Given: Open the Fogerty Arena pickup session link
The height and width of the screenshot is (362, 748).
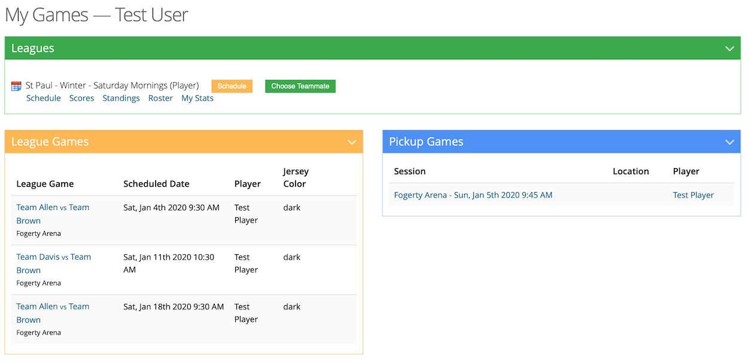Looking at the screenshot, I should (472, 194).
